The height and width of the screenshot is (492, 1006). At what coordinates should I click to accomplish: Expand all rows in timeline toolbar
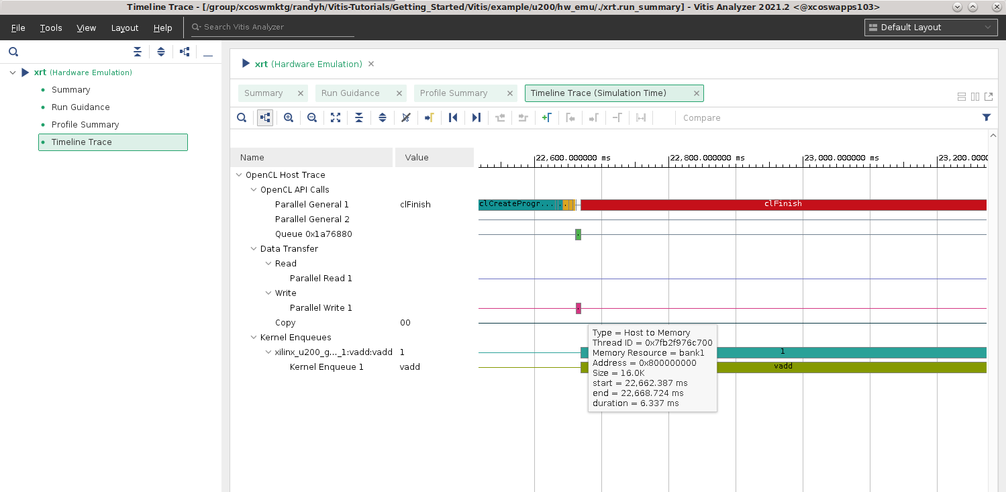[383, 117]
